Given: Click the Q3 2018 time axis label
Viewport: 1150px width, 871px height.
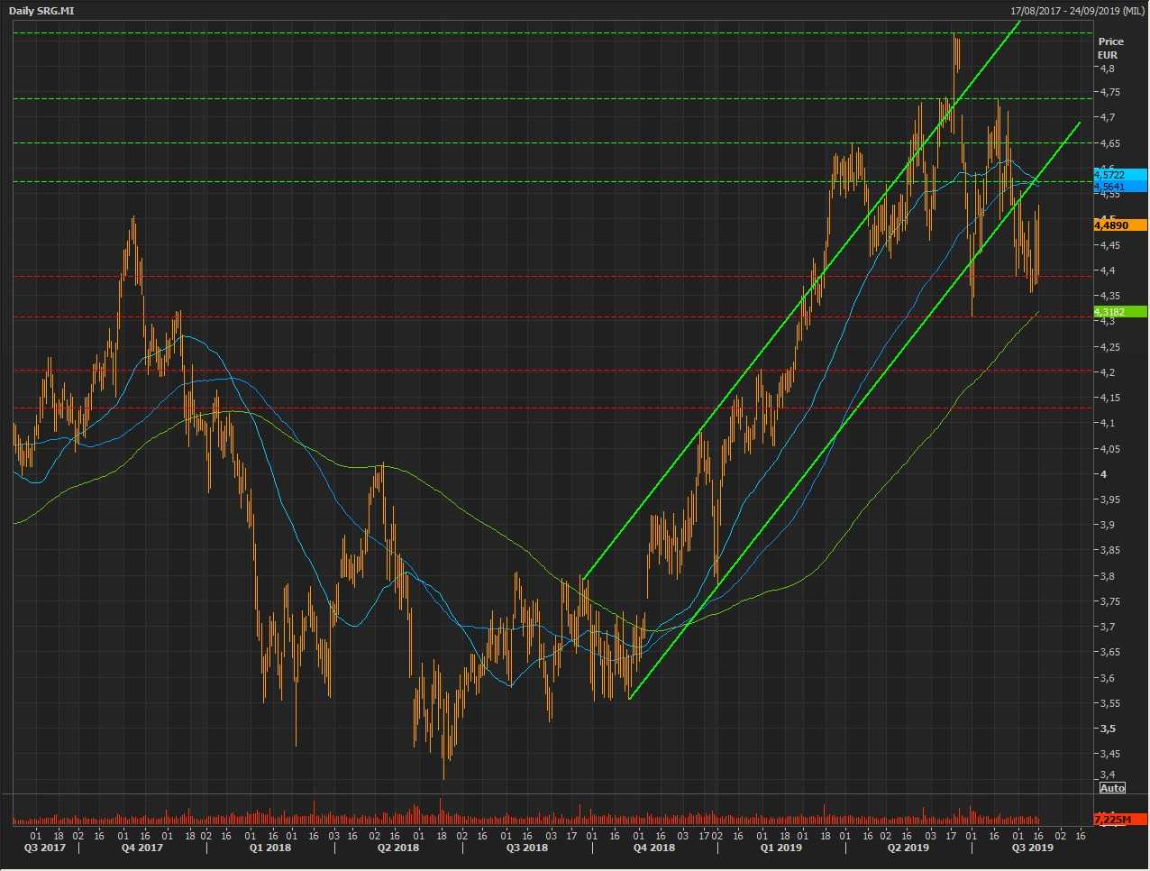Looking at the screenshot, I should (x=526, y=848).
